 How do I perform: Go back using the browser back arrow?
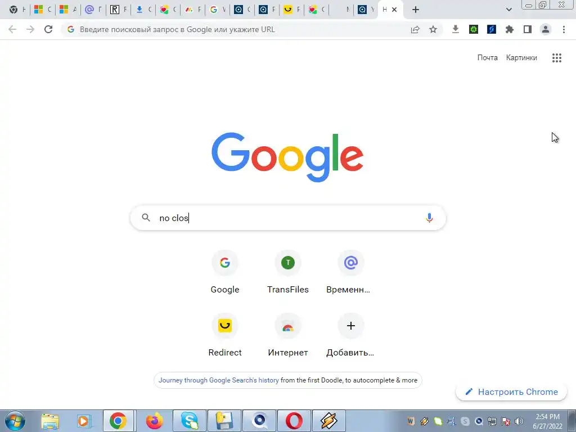click(12, 29)
